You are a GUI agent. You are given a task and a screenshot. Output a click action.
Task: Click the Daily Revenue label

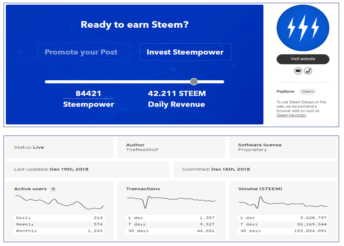tap(176, 104)
